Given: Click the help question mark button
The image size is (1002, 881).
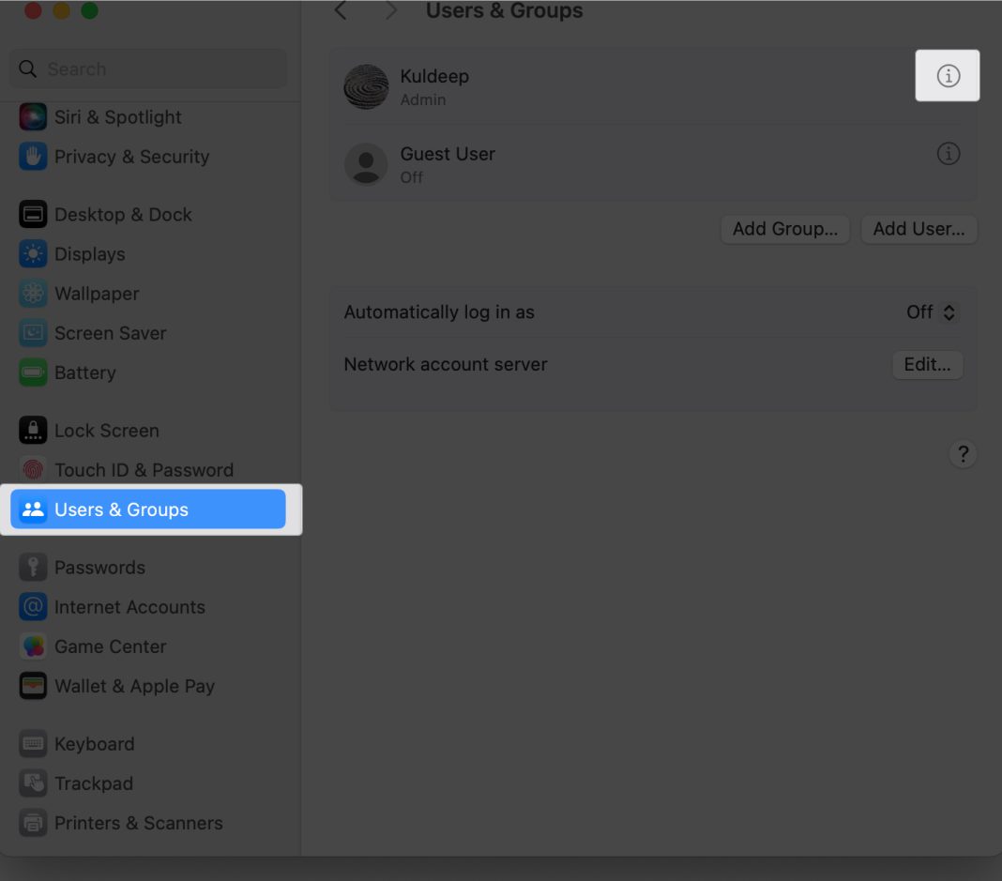Looking at the screenshot, I should click(963, 454).
